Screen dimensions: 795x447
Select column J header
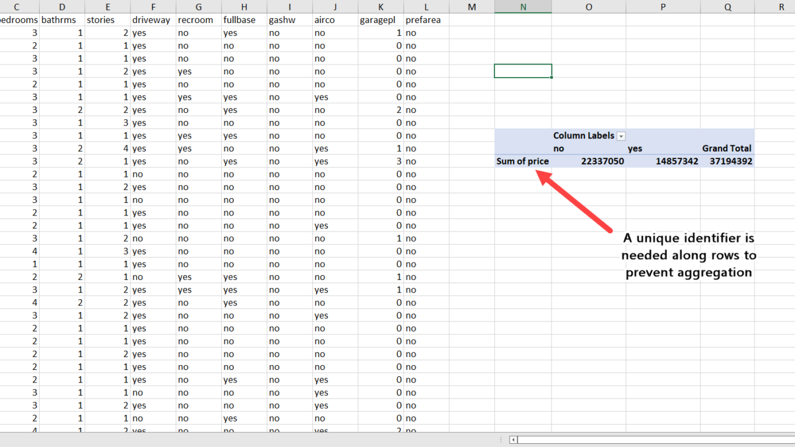click(x=335, y=7)
